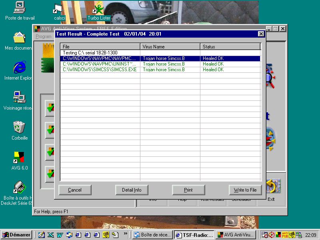Click the Cancel button in Test Result dialog

tap(75, 190)
